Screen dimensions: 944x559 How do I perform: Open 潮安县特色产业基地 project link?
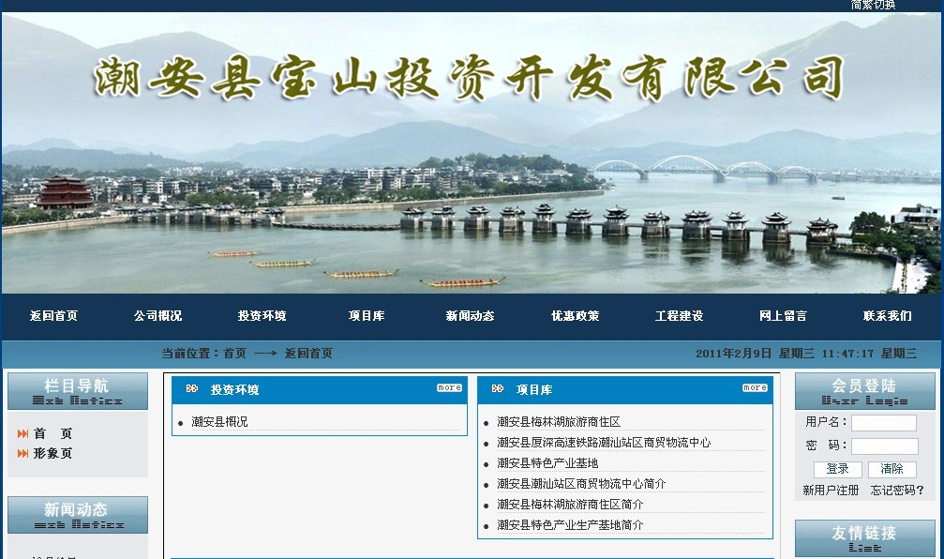pos(547,463)
